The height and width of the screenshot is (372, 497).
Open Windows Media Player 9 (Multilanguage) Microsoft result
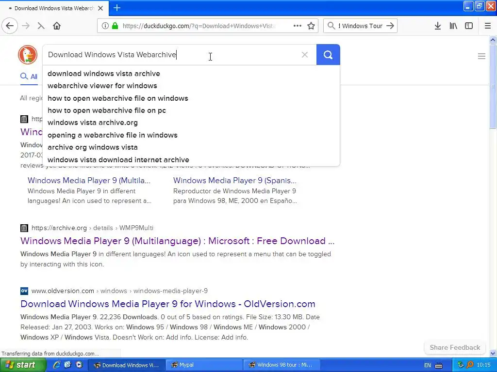click(x=177, y=241)
